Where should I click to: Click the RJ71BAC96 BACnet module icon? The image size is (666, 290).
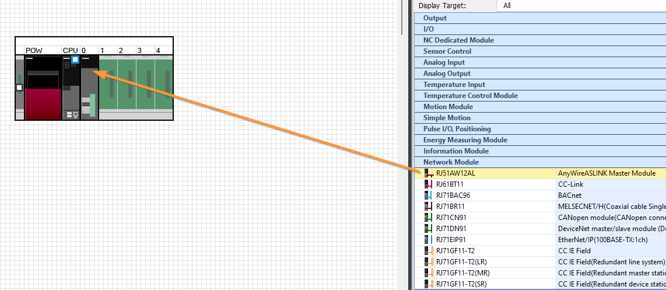point(430,195)
